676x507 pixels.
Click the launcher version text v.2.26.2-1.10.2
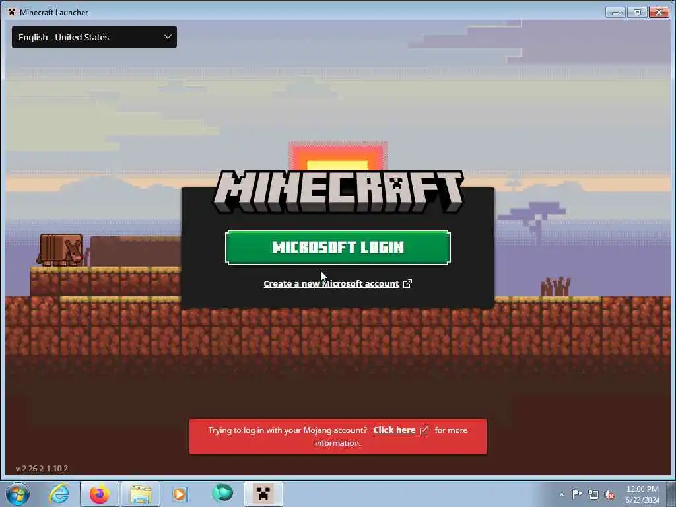pyautogui.click(x=42, y=468)
